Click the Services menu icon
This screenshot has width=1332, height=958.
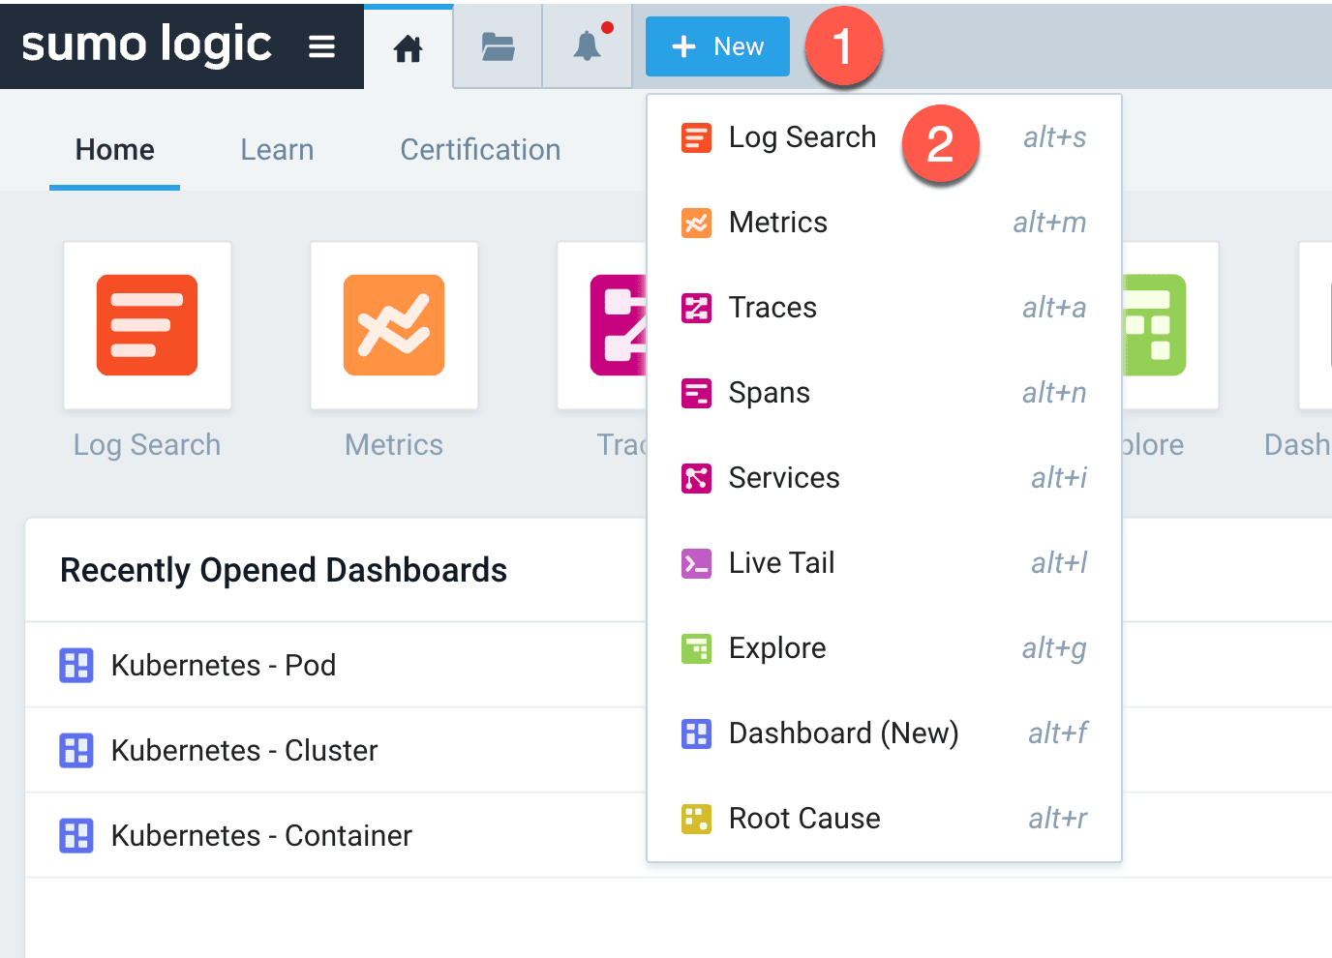pyautogui.click(x=696, y=478)
